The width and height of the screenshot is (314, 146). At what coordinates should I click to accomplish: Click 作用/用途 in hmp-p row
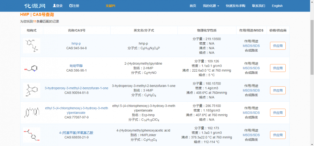251,41
